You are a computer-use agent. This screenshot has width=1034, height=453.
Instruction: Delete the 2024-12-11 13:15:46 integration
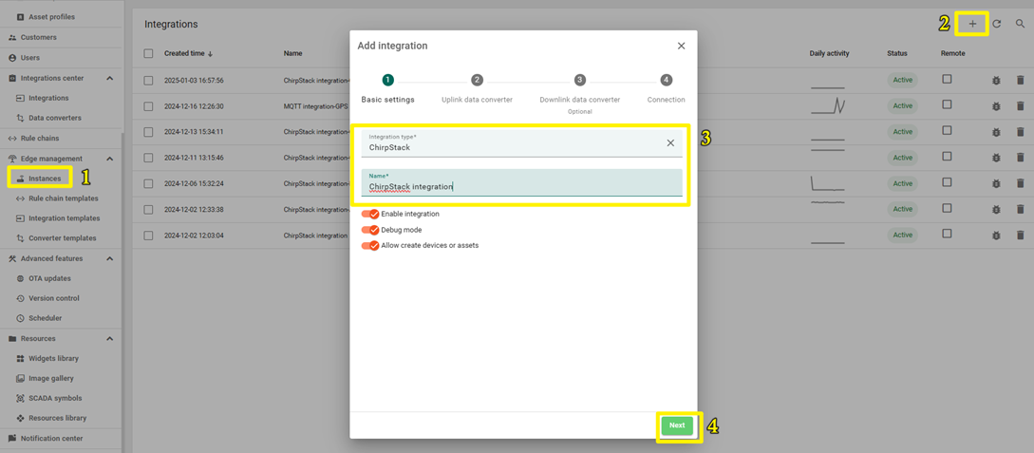click(1020, 158)
